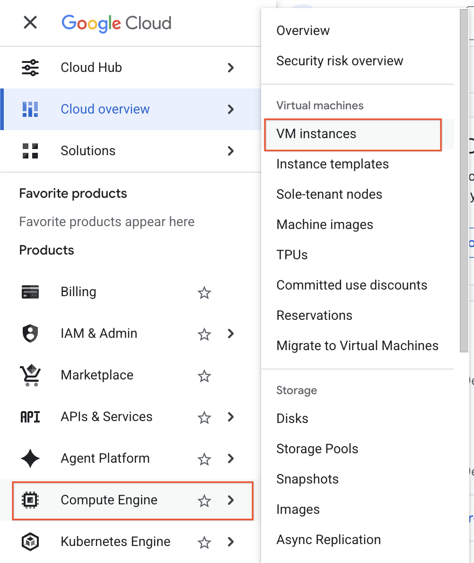Open Security risk overview
This screenshot has width=474, height=563.
pyautogui.click(x=358, y=61)
